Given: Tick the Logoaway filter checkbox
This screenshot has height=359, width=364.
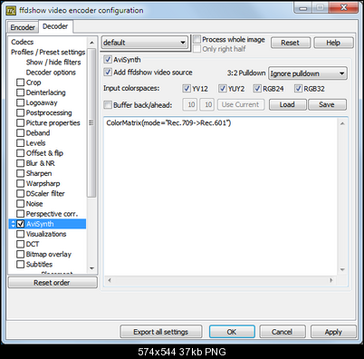Looking at the screenshot, I should coord(20,102).
